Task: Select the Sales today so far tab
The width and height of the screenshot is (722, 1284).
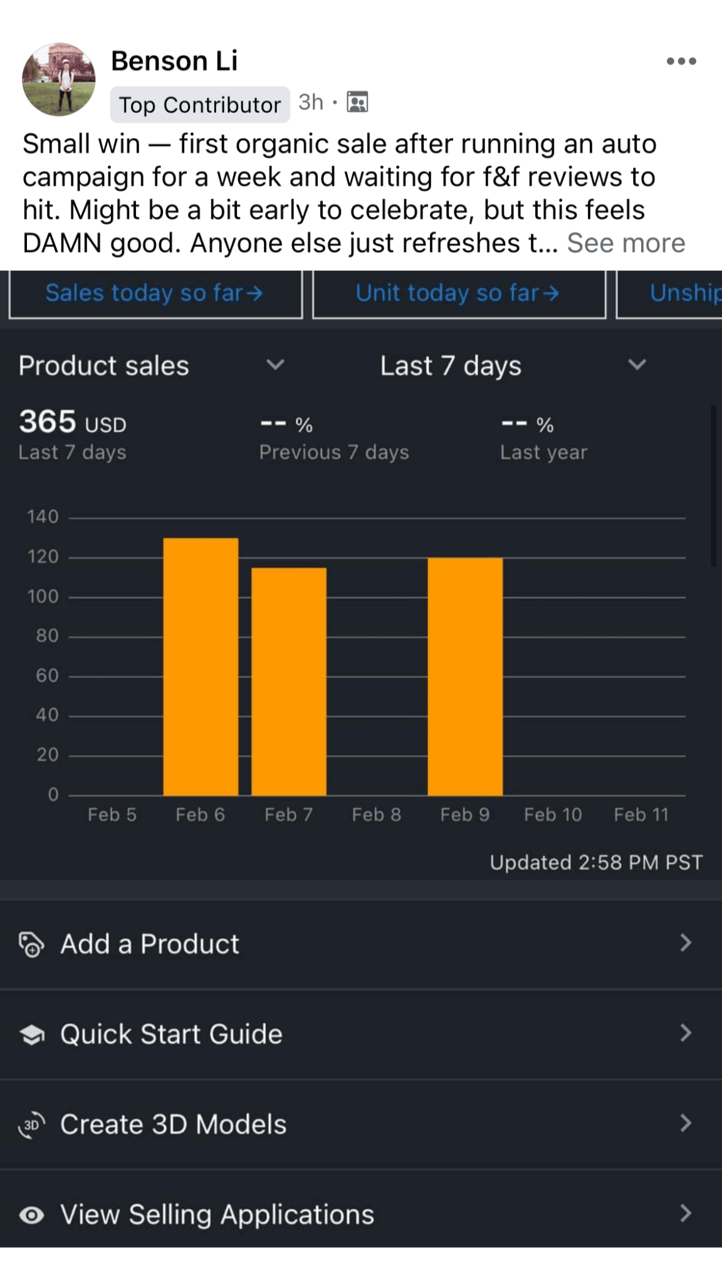Action: click(x=155, y=293)
